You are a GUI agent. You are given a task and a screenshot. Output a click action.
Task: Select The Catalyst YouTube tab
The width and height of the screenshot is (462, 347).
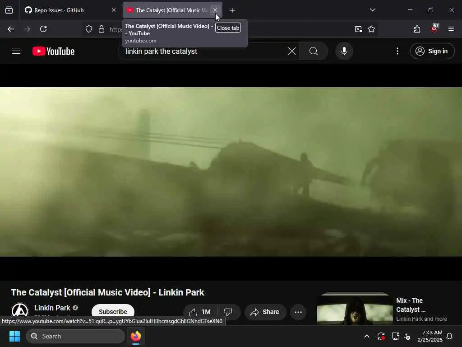(172, 10)
